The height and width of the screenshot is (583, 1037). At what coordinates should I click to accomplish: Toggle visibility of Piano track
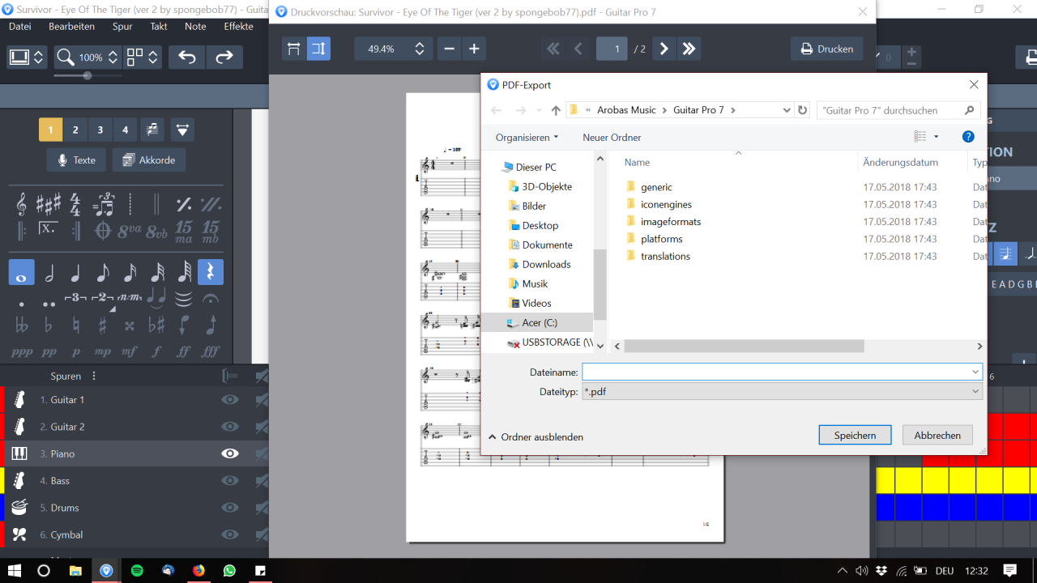tap(230, 453)
